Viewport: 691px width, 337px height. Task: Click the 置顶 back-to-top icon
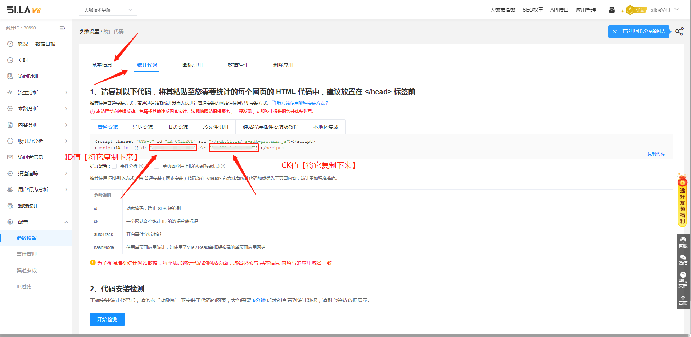click(x=683, y=300)
